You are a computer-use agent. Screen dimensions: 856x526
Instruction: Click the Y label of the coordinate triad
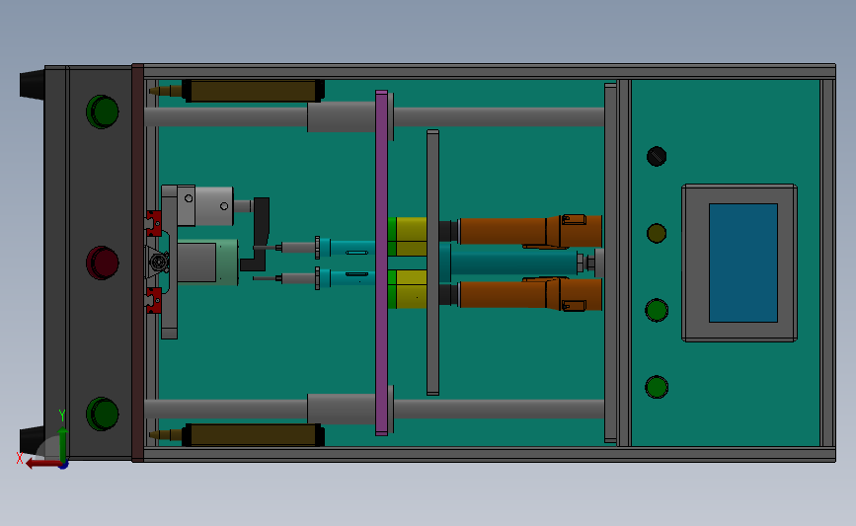click(62, 415)
